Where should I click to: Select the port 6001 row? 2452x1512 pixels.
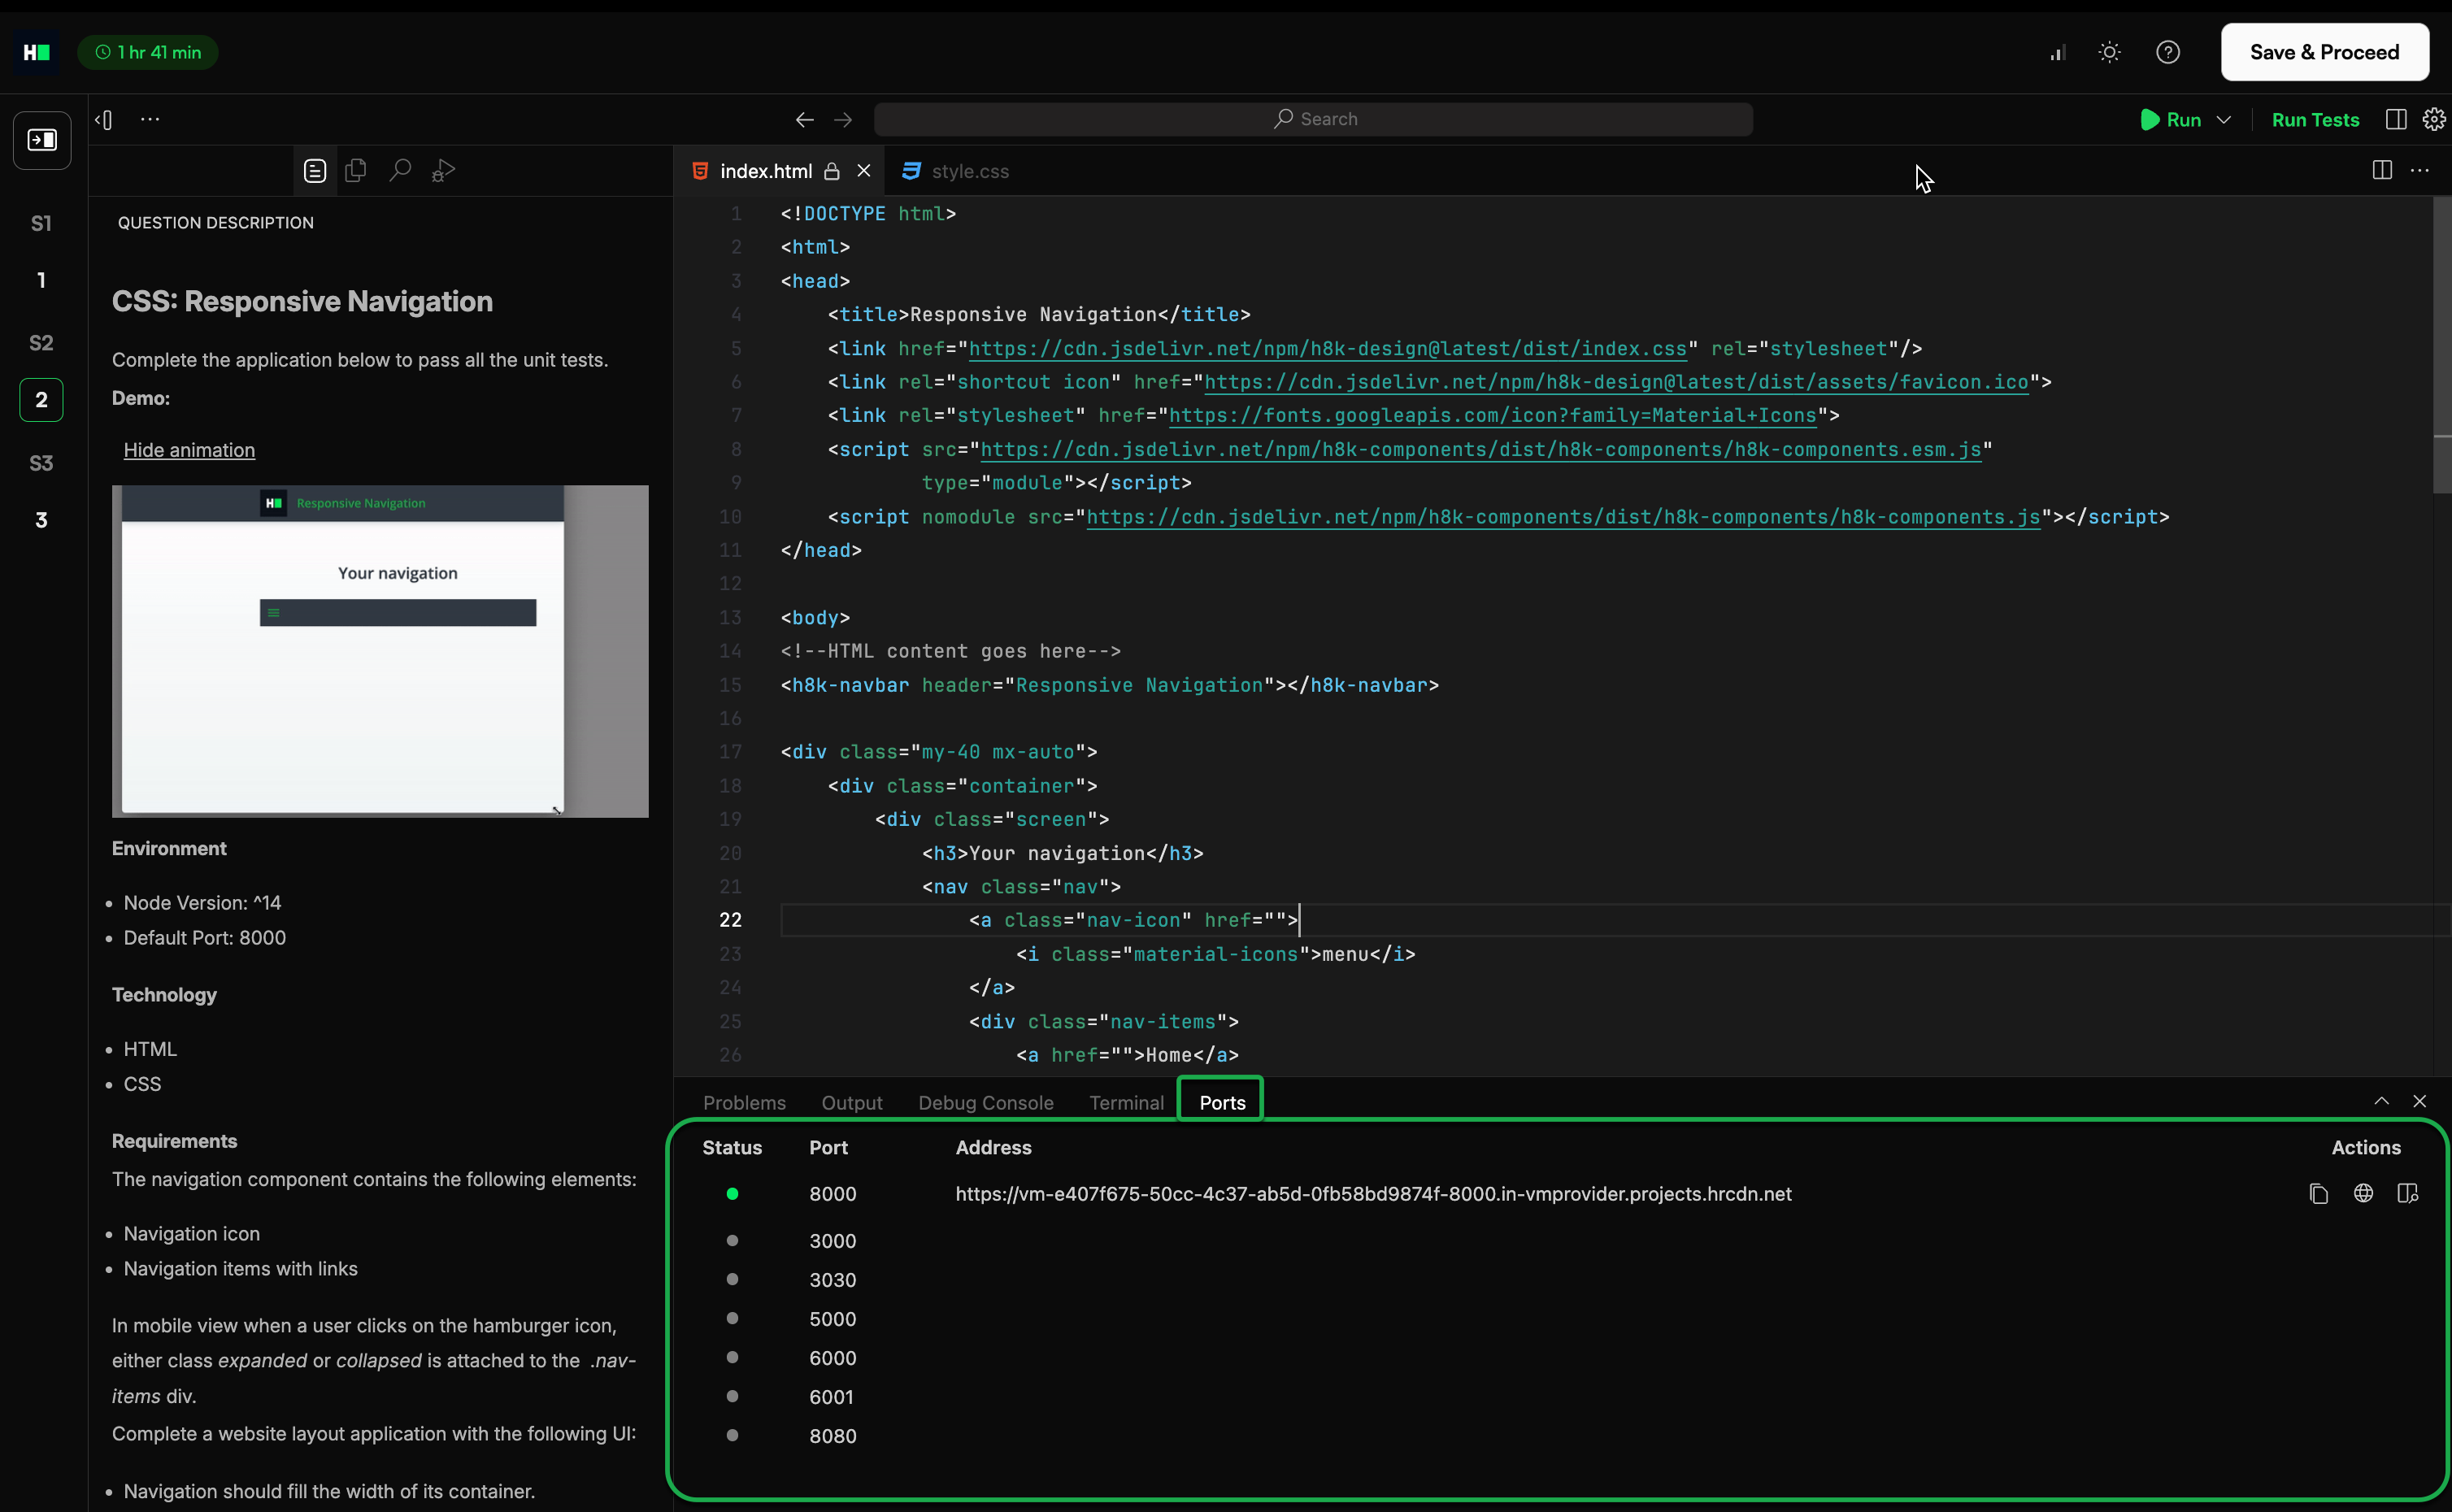pos(1560,1397)
